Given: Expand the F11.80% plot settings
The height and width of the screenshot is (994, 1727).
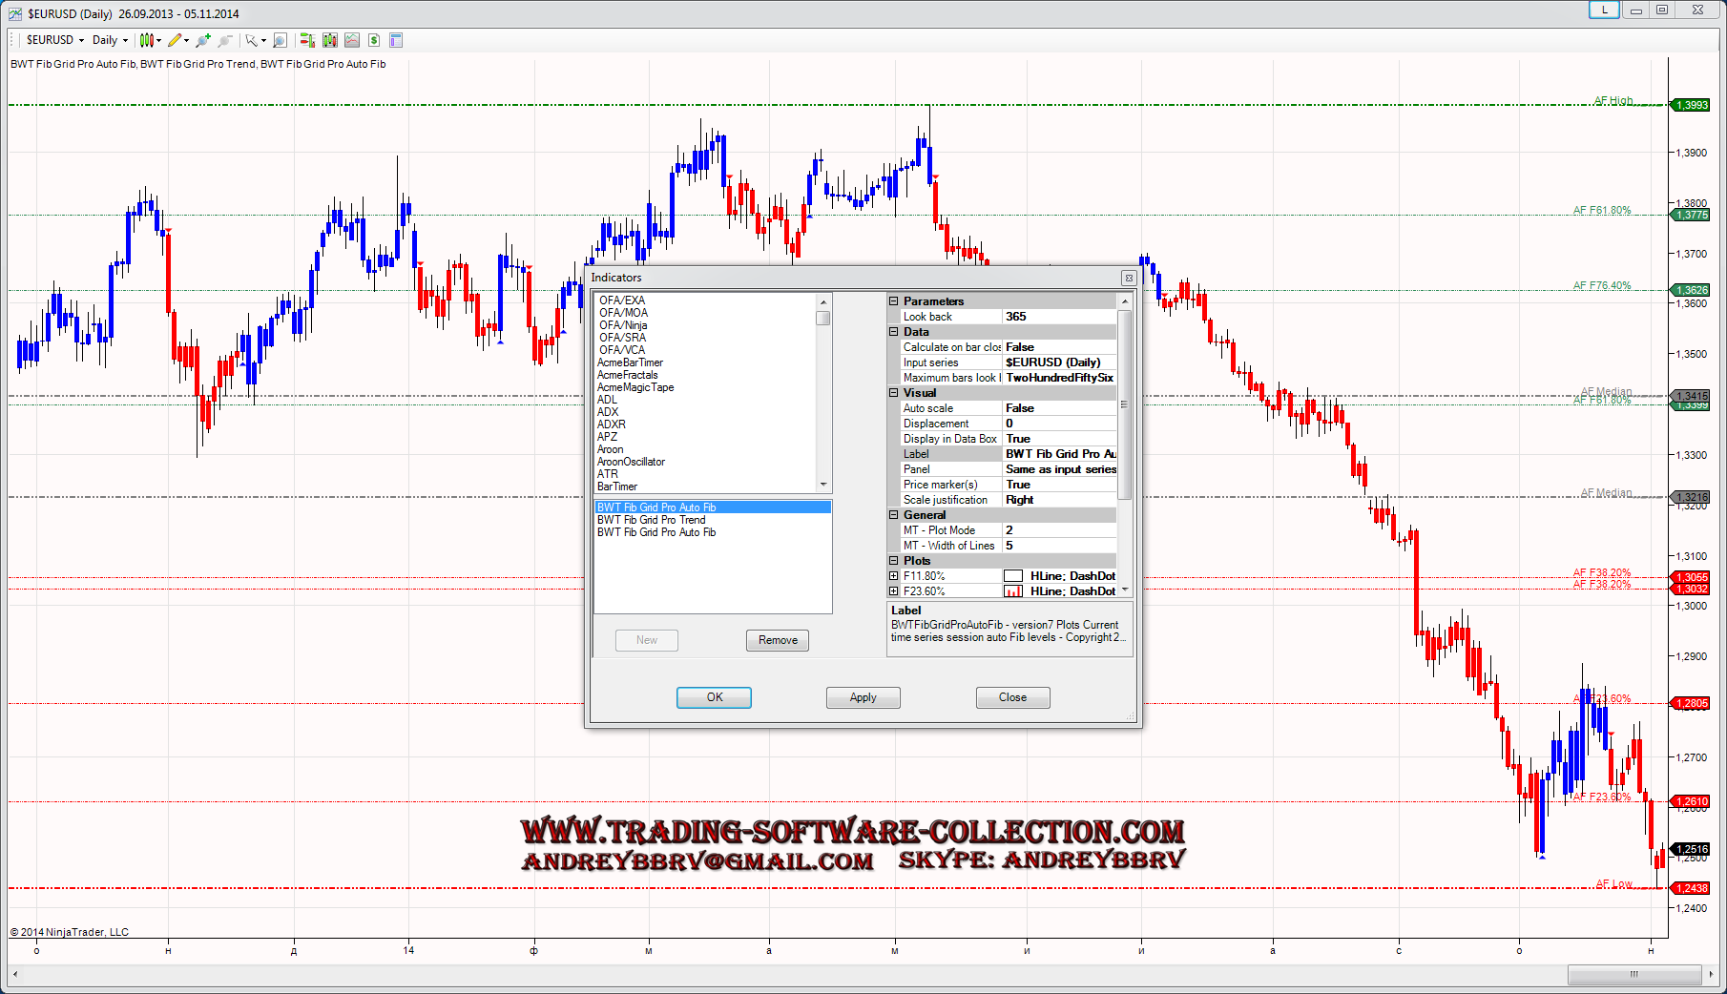Looking at the screenshot, I should click(894, 576).
